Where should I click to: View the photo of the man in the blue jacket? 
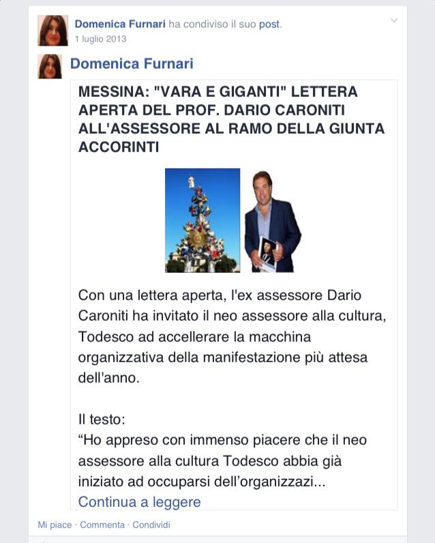coord(272,221)
